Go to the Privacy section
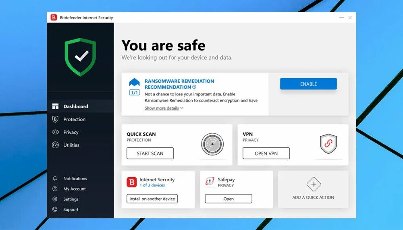Viewport: 403px width, 230px height. (80, 132)
